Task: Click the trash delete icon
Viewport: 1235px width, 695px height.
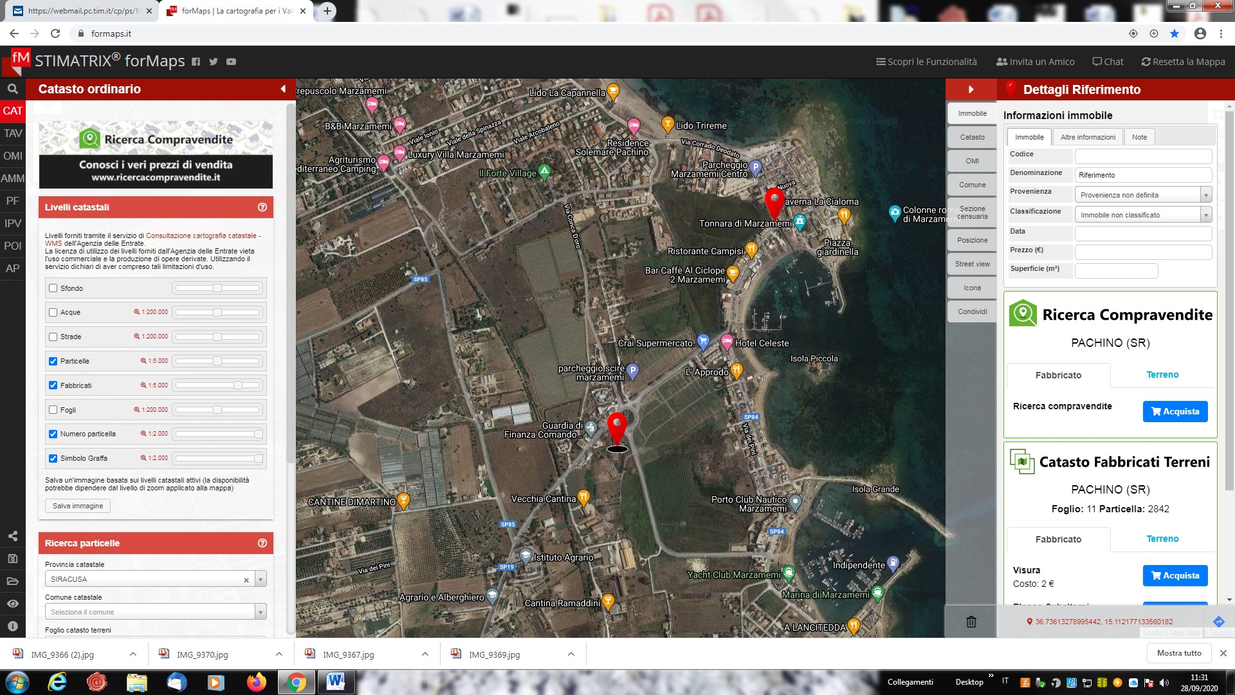Action: point(971,622)
